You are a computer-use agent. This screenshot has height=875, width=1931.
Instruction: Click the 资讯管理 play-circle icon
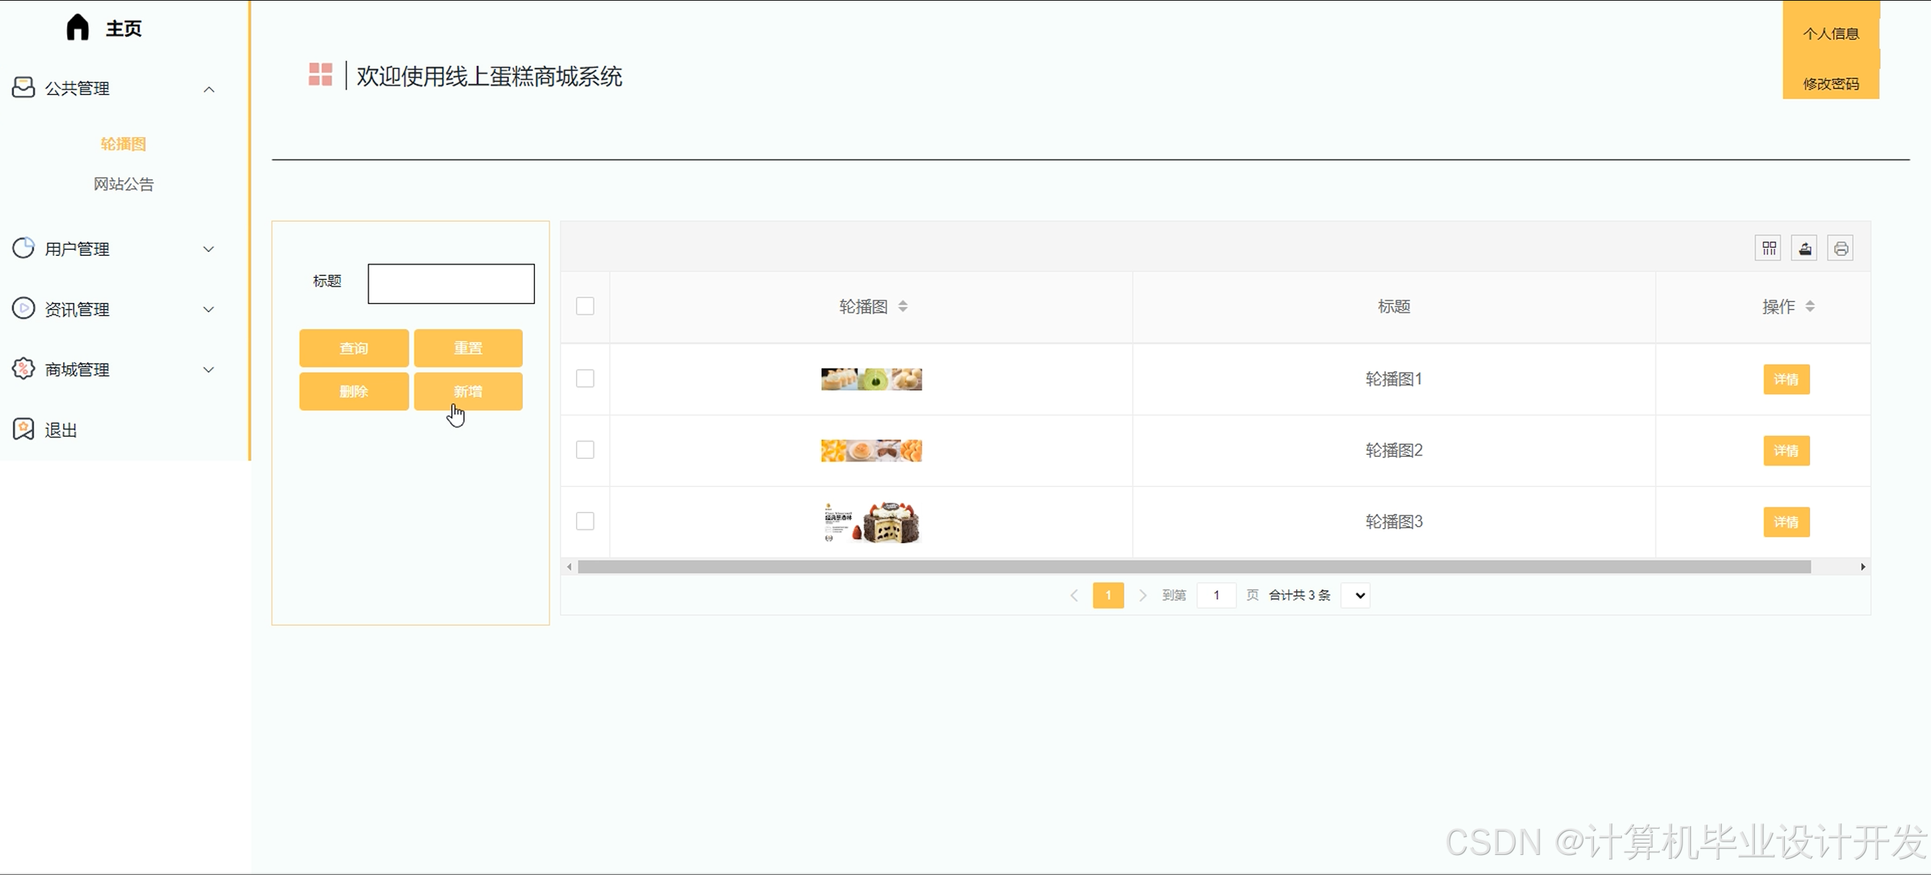(x=23, y=308)
